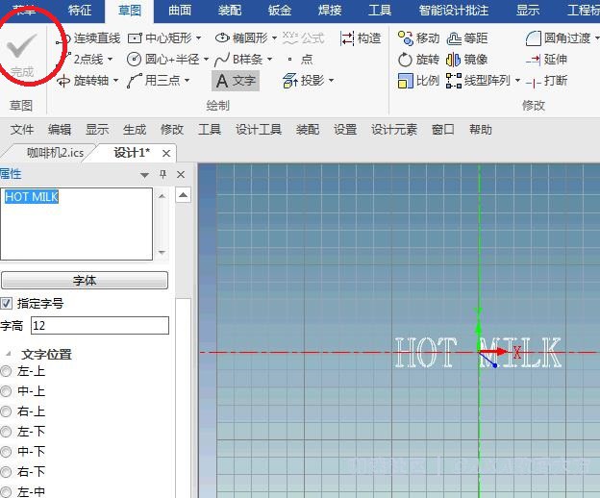The height and width of the screenshot is (498, 600).
Task: Click the 字高 height input field
Action: (99, 326)
